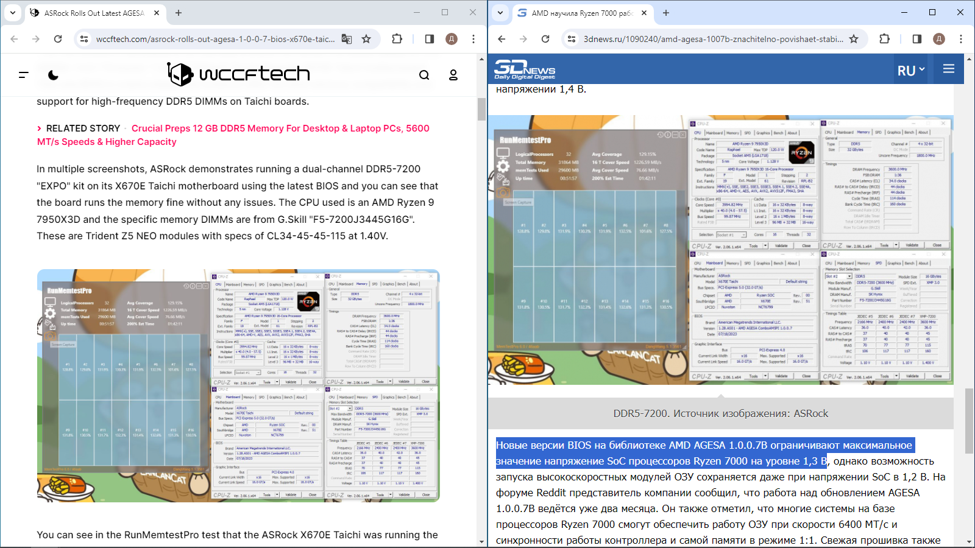Image resolution: width=975 pixels, height=548 pixels.
Task: Reload the 3dnews page
Action: pos(545,39)
